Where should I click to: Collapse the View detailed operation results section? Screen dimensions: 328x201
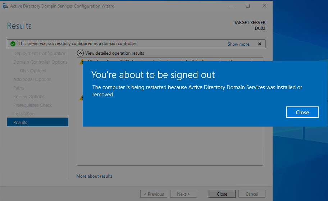coord(81,53)
